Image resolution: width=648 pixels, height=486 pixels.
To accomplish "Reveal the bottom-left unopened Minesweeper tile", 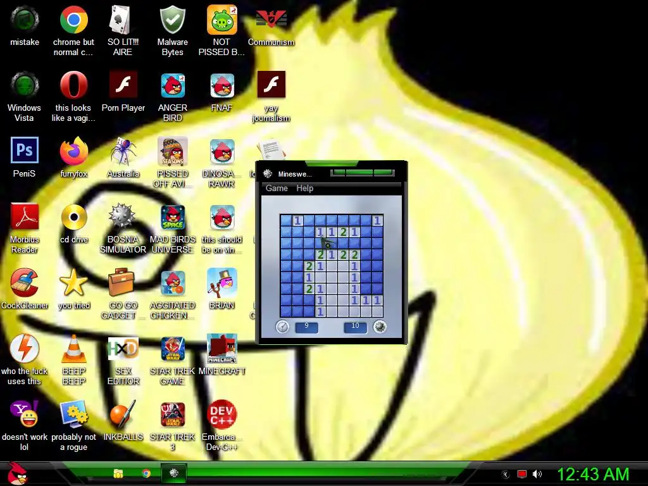I will tap(286, 311).
